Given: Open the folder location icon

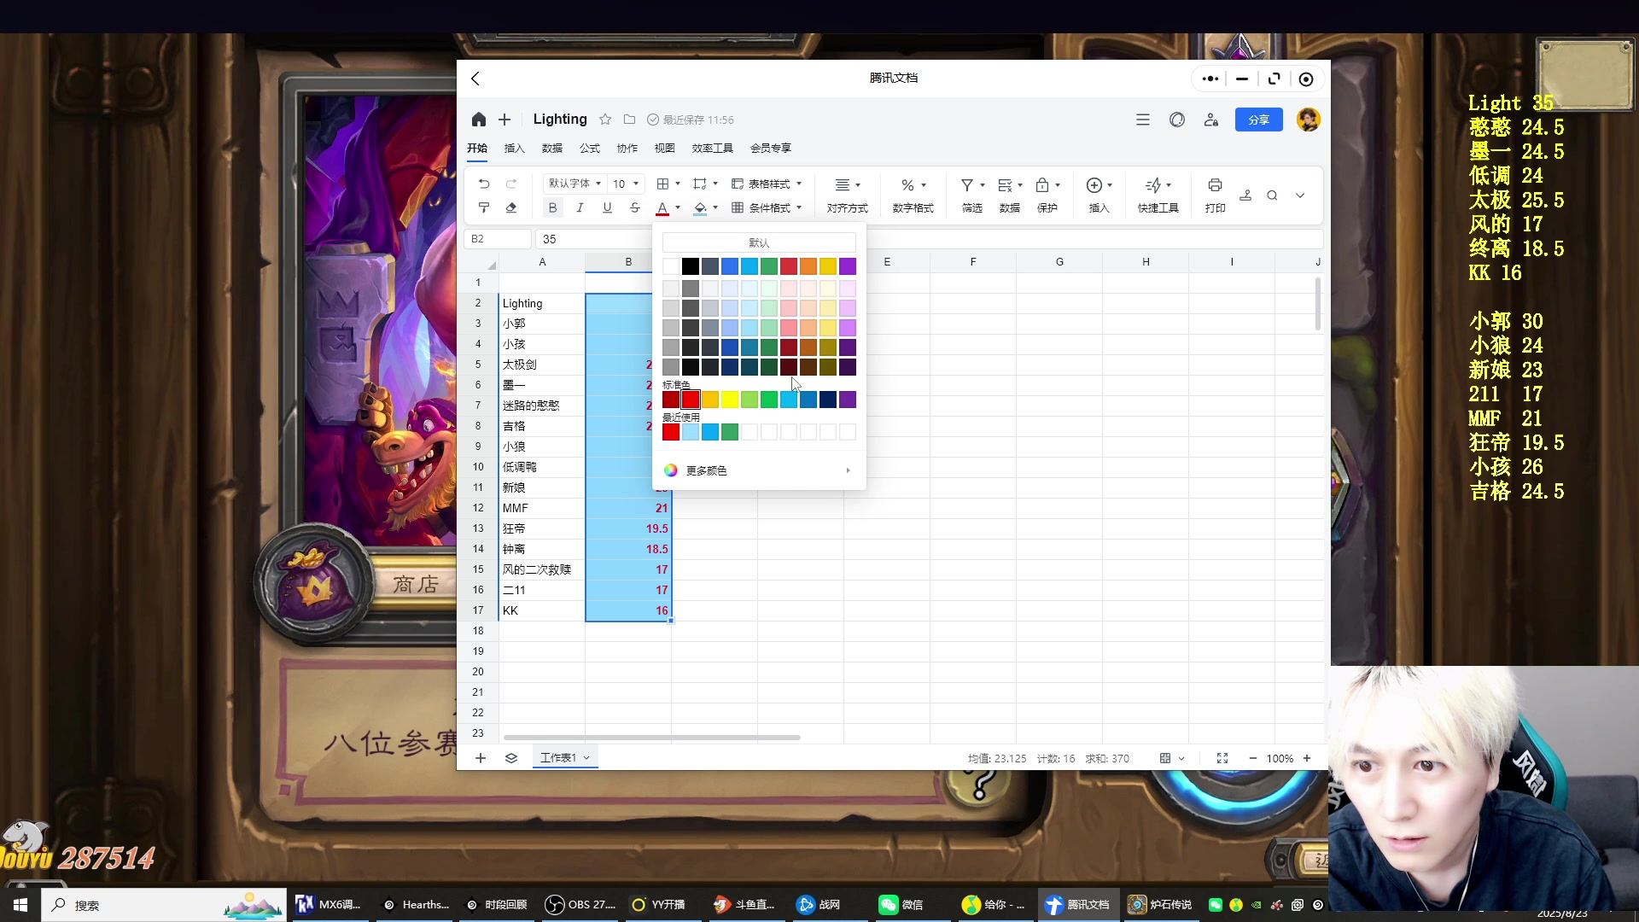Looking at the screenshot, I should (x=629, y=120).
